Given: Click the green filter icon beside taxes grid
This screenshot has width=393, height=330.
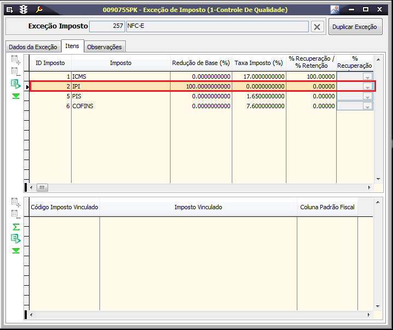Looking at the screenshot, I should point(16,96).
